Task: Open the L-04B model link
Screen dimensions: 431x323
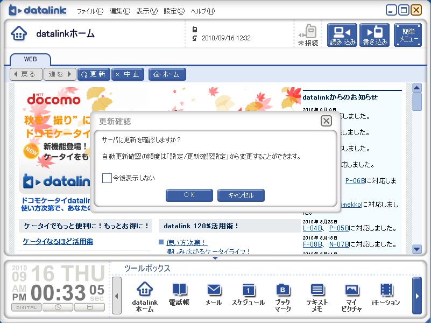Action: tap(312, 228)
